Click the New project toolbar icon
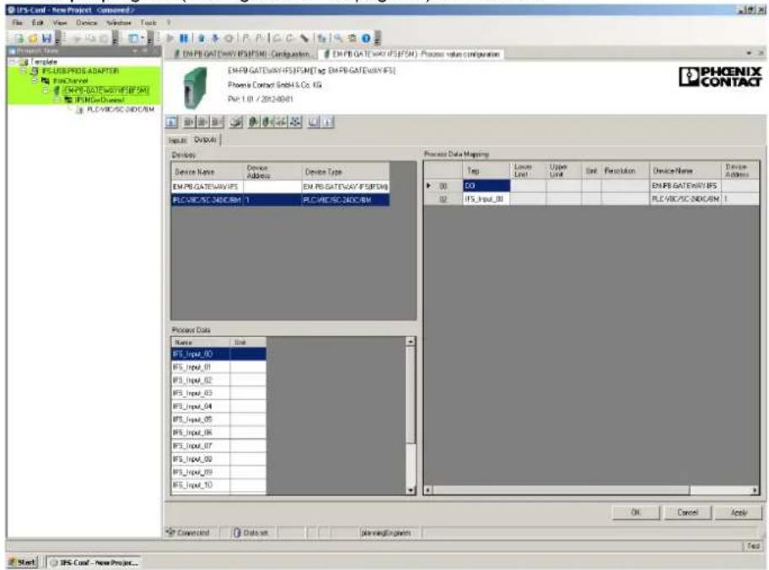 [19, 38]
